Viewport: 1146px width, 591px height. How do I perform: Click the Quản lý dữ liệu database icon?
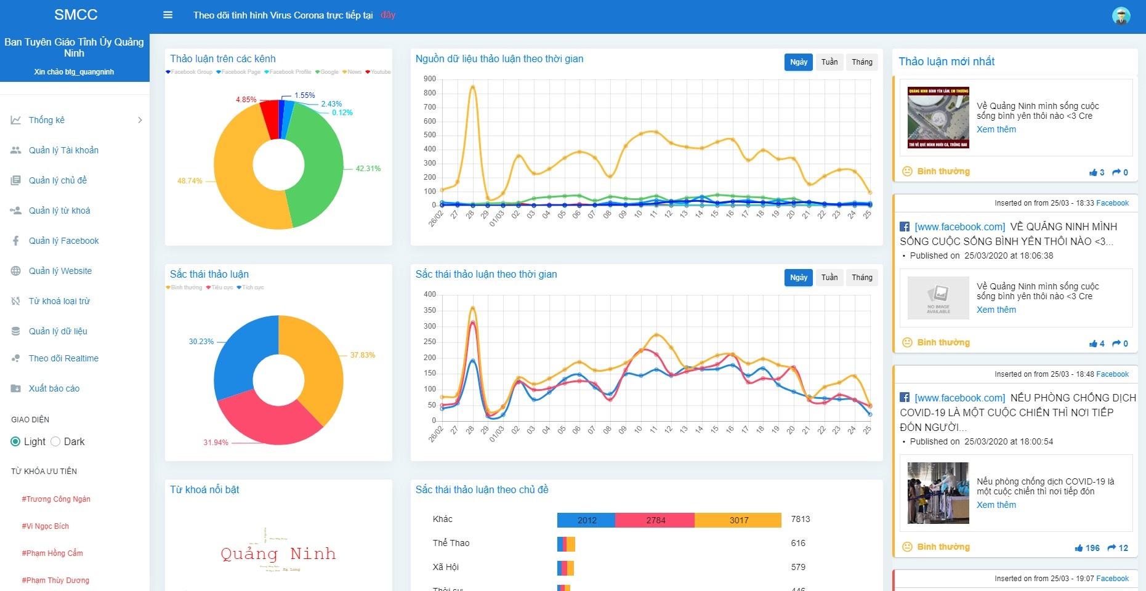16,331
